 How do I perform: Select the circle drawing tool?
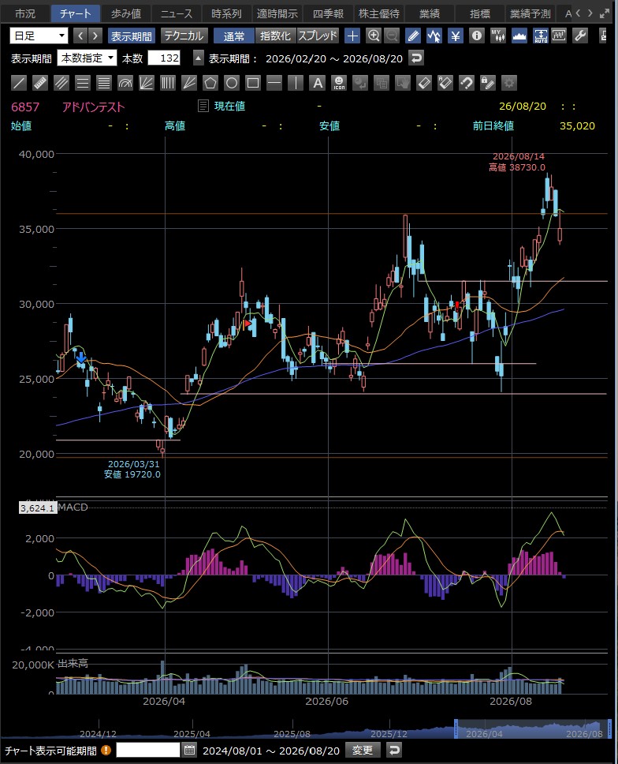(232, 84)
